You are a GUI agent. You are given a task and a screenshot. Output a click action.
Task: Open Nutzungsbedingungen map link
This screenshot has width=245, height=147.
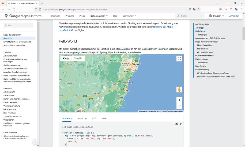click(x=175, y=111)
